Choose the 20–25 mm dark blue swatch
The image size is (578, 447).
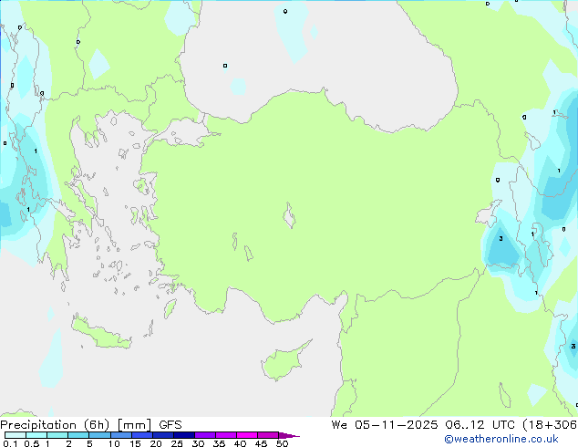point(162,435)
